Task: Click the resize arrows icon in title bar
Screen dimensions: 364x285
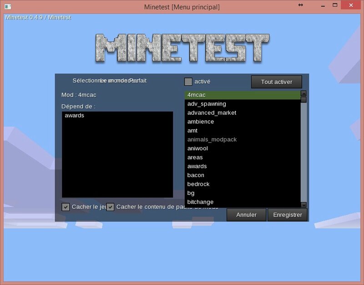Action: pos(300,5)
